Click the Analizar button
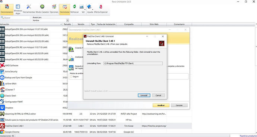257x137 pixels. tap(161, 105)
